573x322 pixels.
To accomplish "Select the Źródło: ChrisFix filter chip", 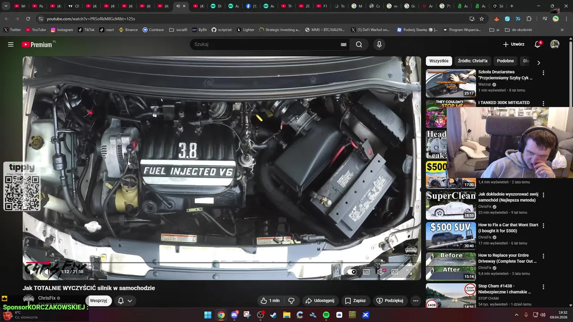I will [x=473, y=61].
